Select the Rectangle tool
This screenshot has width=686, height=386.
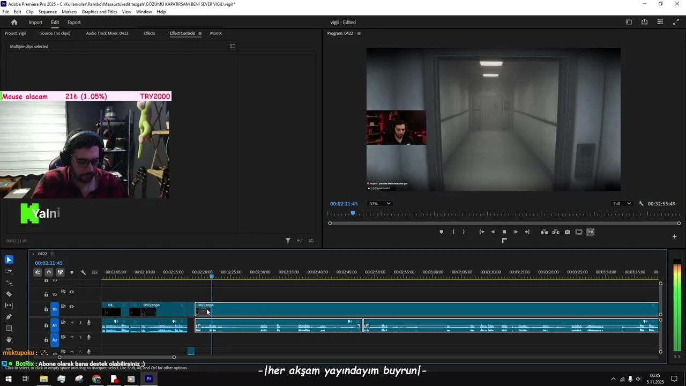tap(9, 328)
